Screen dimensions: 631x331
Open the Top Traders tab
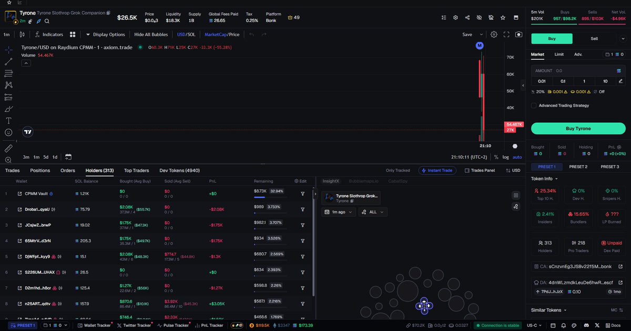136,170
